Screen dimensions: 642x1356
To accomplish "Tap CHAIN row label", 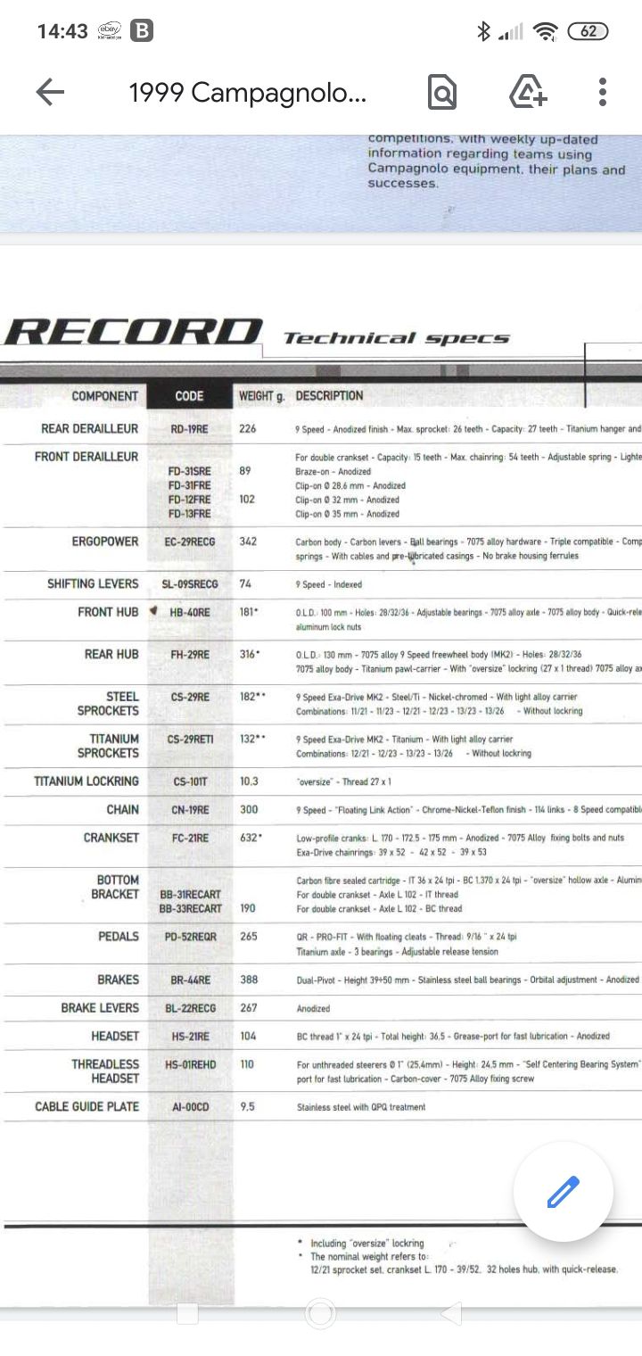I will (x=122, y=810).
